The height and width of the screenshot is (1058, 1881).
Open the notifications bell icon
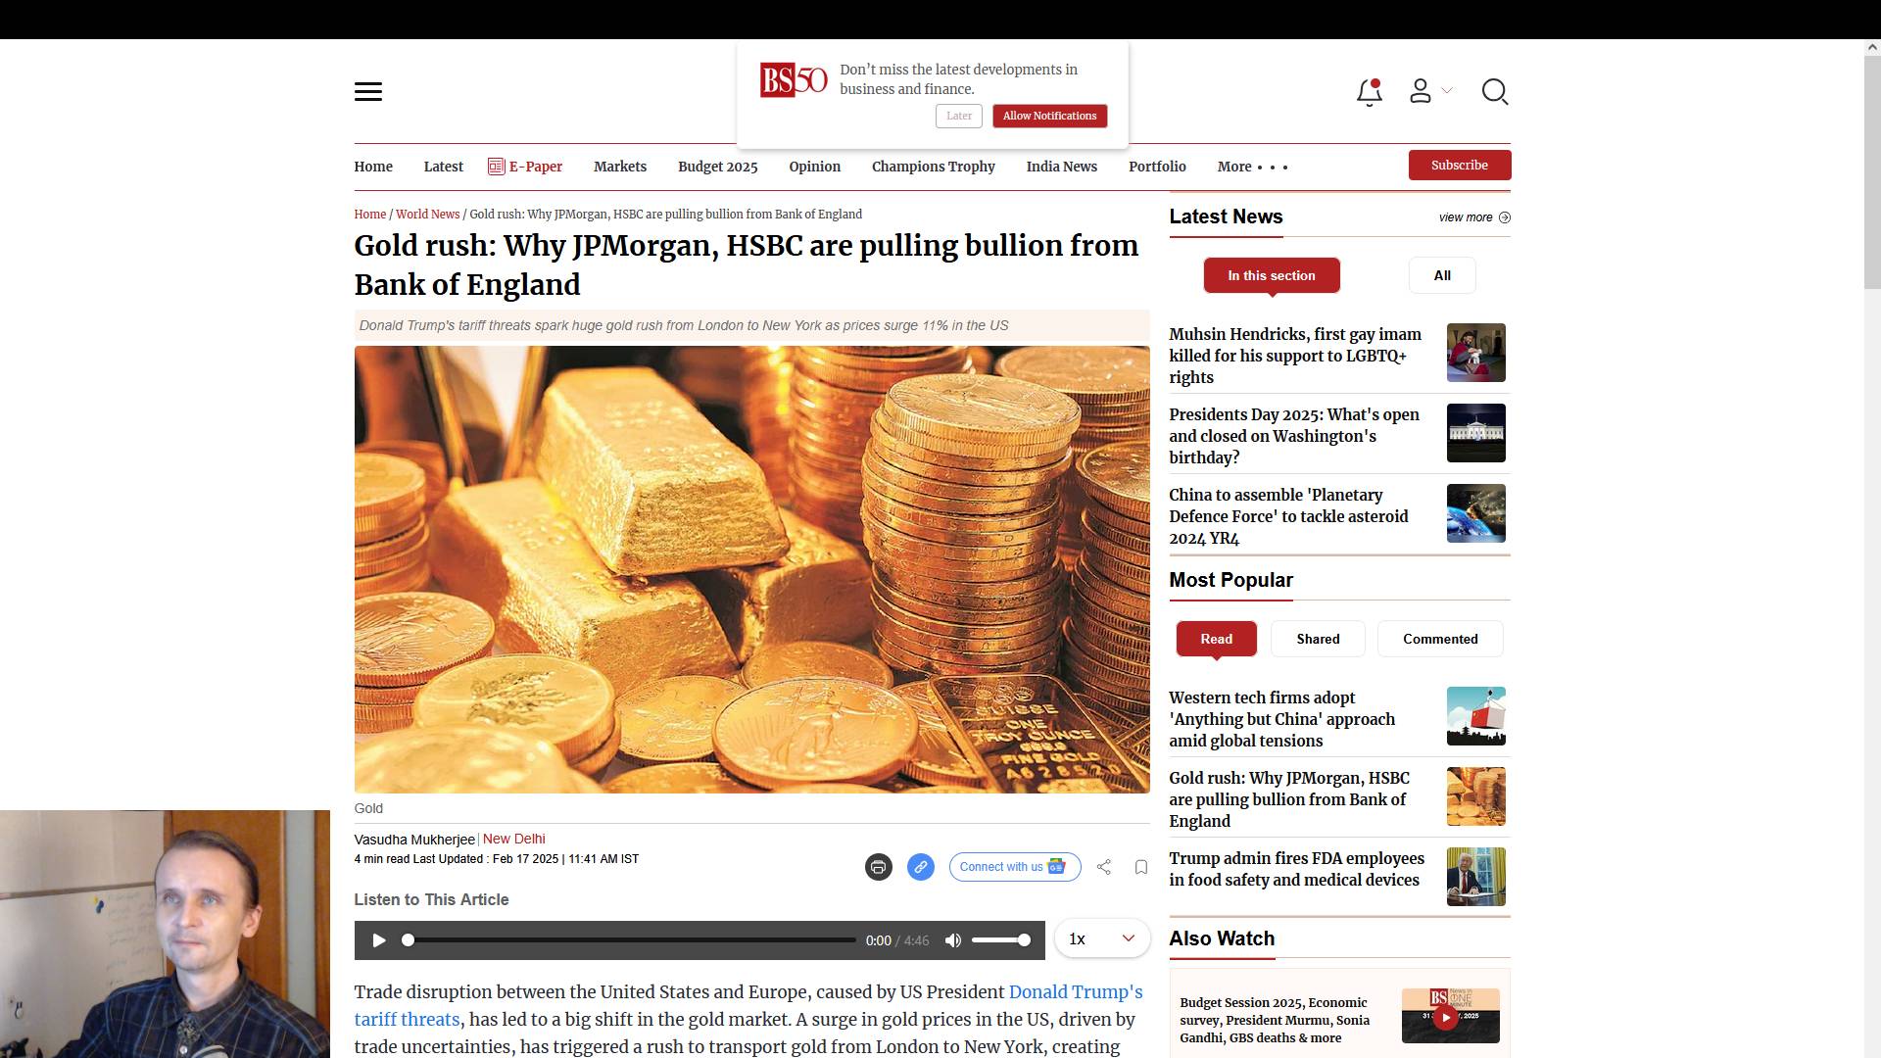pyautogui.click(x=1370, y=92)
